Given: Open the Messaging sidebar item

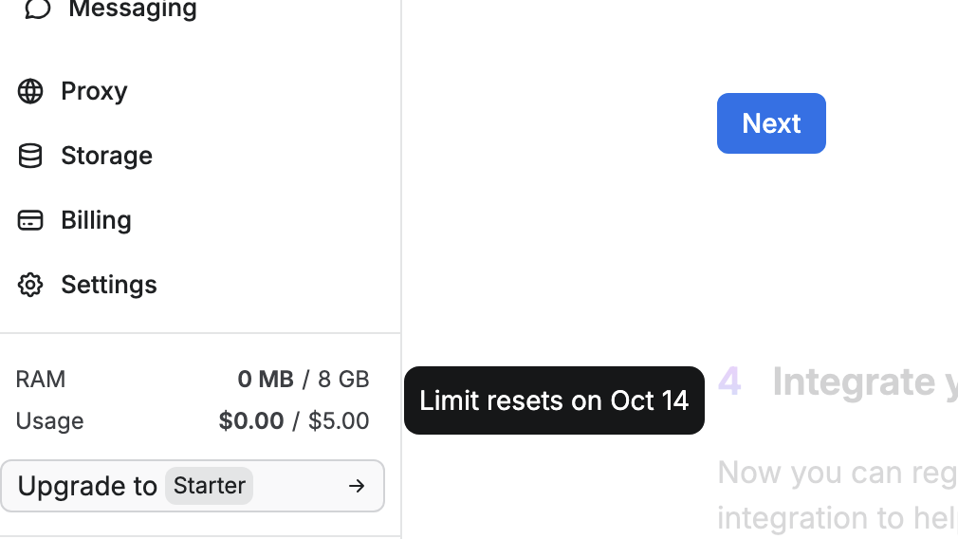Looking at the screenshot, I should coord(132,9).
